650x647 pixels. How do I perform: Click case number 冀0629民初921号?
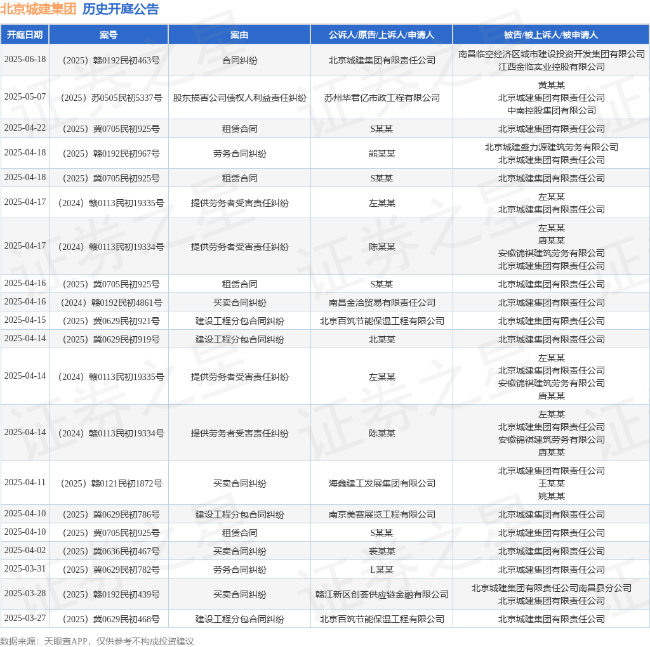109,321
